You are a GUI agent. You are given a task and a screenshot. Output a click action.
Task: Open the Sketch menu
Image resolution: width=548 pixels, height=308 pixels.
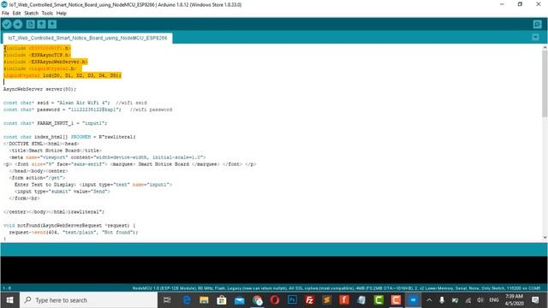point(31,14)
